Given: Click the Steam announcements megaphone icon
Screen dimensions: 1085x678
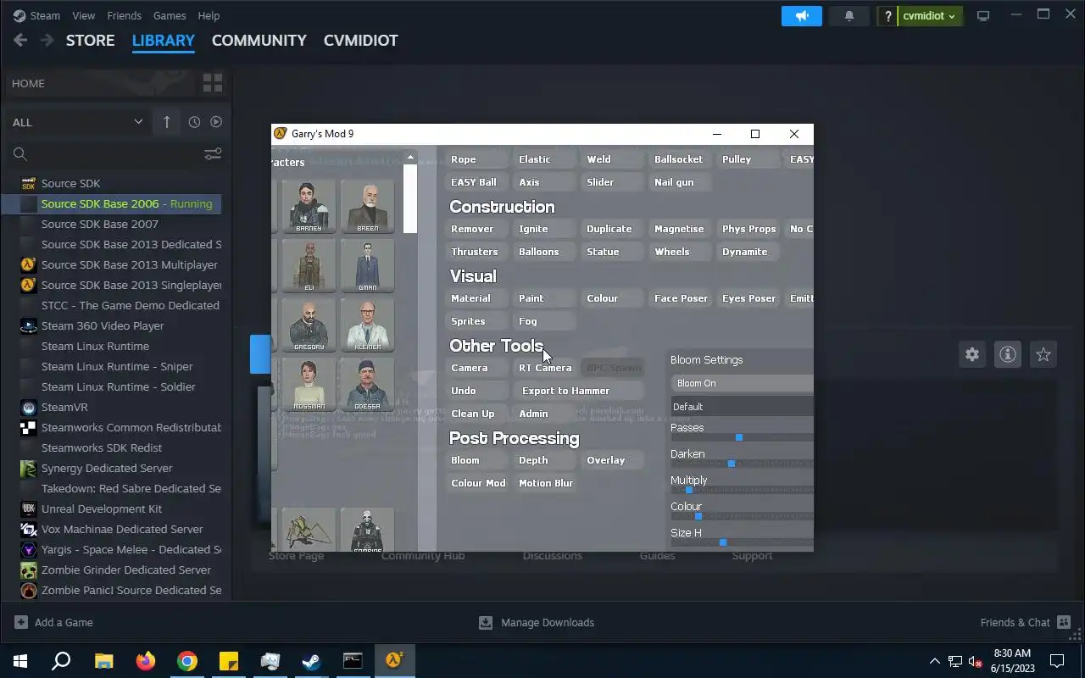Looking at the screenshot, I should (x=801, y=16).
